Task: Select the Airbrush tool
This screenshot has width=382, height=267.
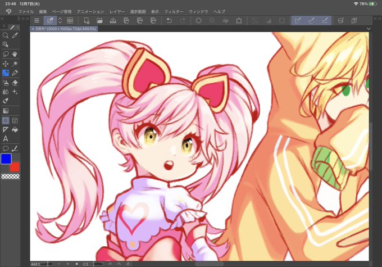Action: [6, 83]
